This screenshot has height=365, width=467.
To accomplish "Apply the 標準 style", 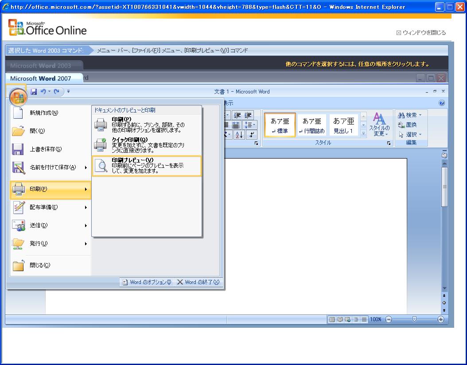I will 280,125.
